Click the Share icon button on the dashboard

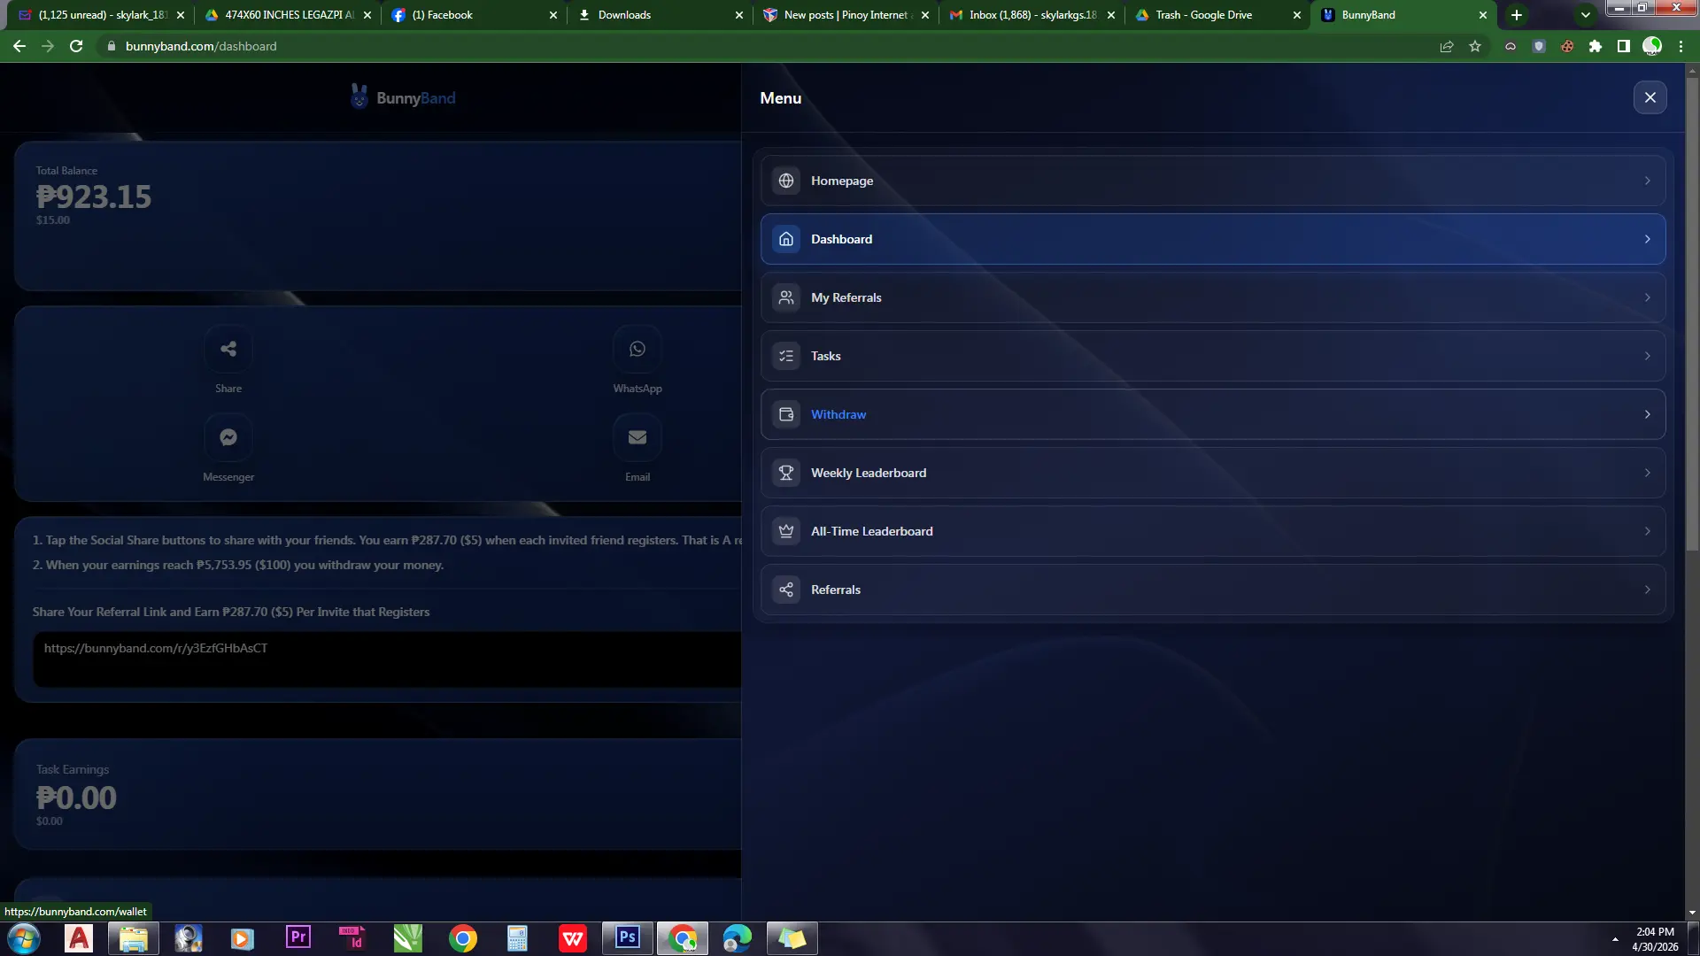tap(228, 349)
